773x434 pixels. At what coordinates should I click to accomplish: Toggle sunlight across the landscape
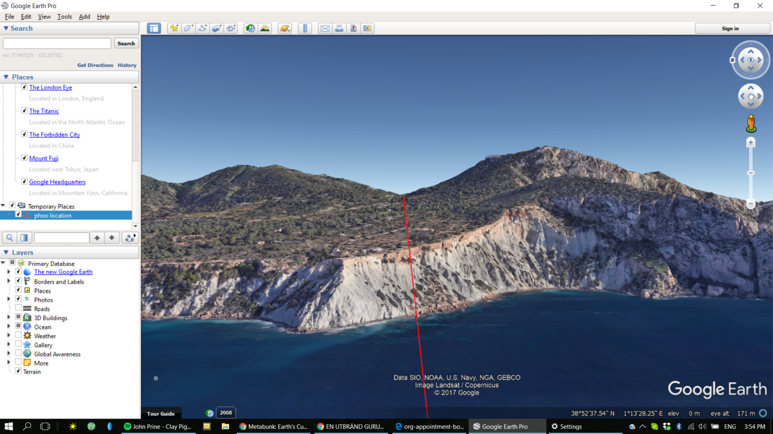(265, 28)
